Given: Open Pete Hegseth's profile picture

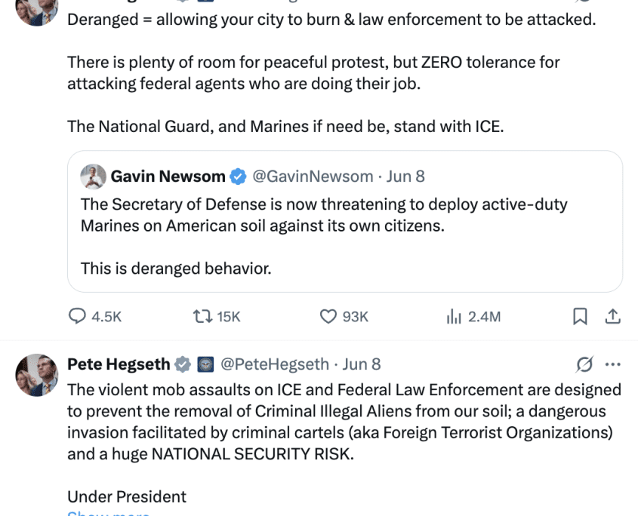Looking at the screenshot, I should [x=37, y=375].
